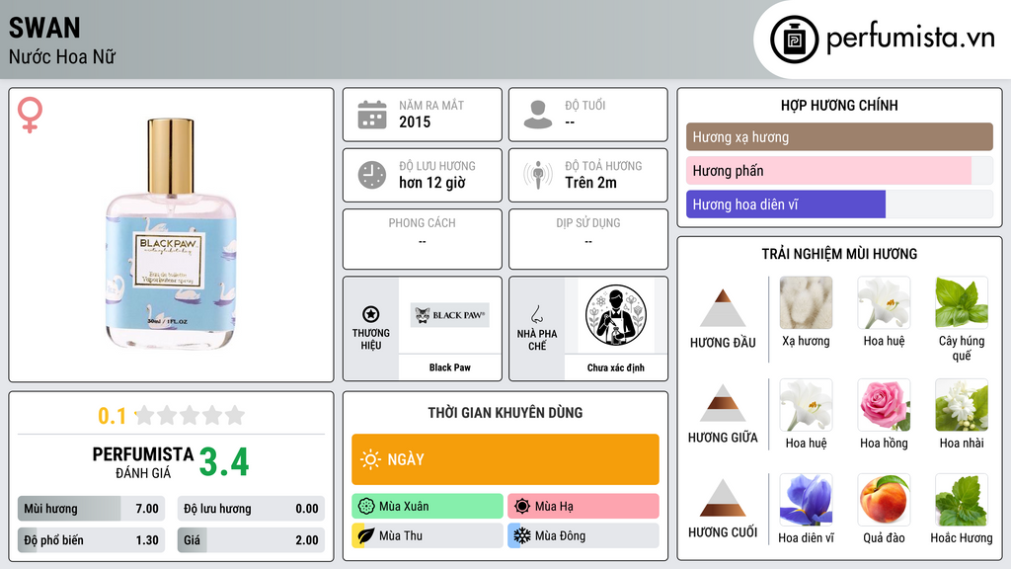Image resolution: width=1011 pixels, height=569 pixels.
Task: Select the Hoắc Hương note image
Action: (x=962, y=499)
